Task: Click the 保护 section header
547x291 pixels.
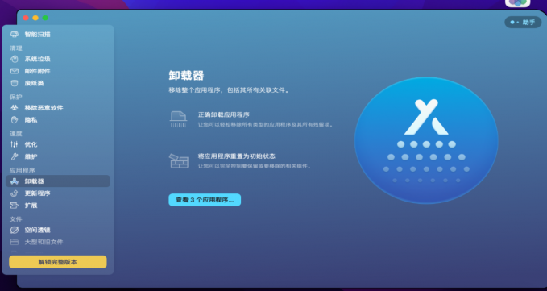Action: [16, 97]
